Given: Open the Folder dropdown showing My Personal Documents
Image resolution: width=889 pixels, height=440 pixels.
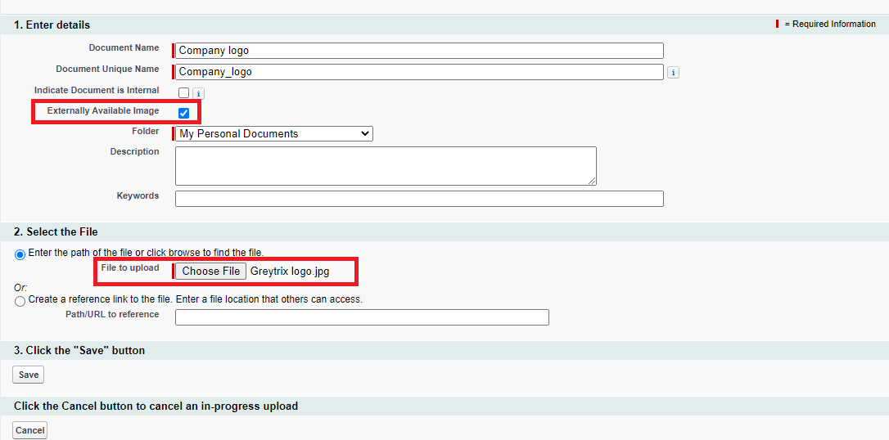Looking at the screenshot, I should pyautogui.click(x=273, y=133).
